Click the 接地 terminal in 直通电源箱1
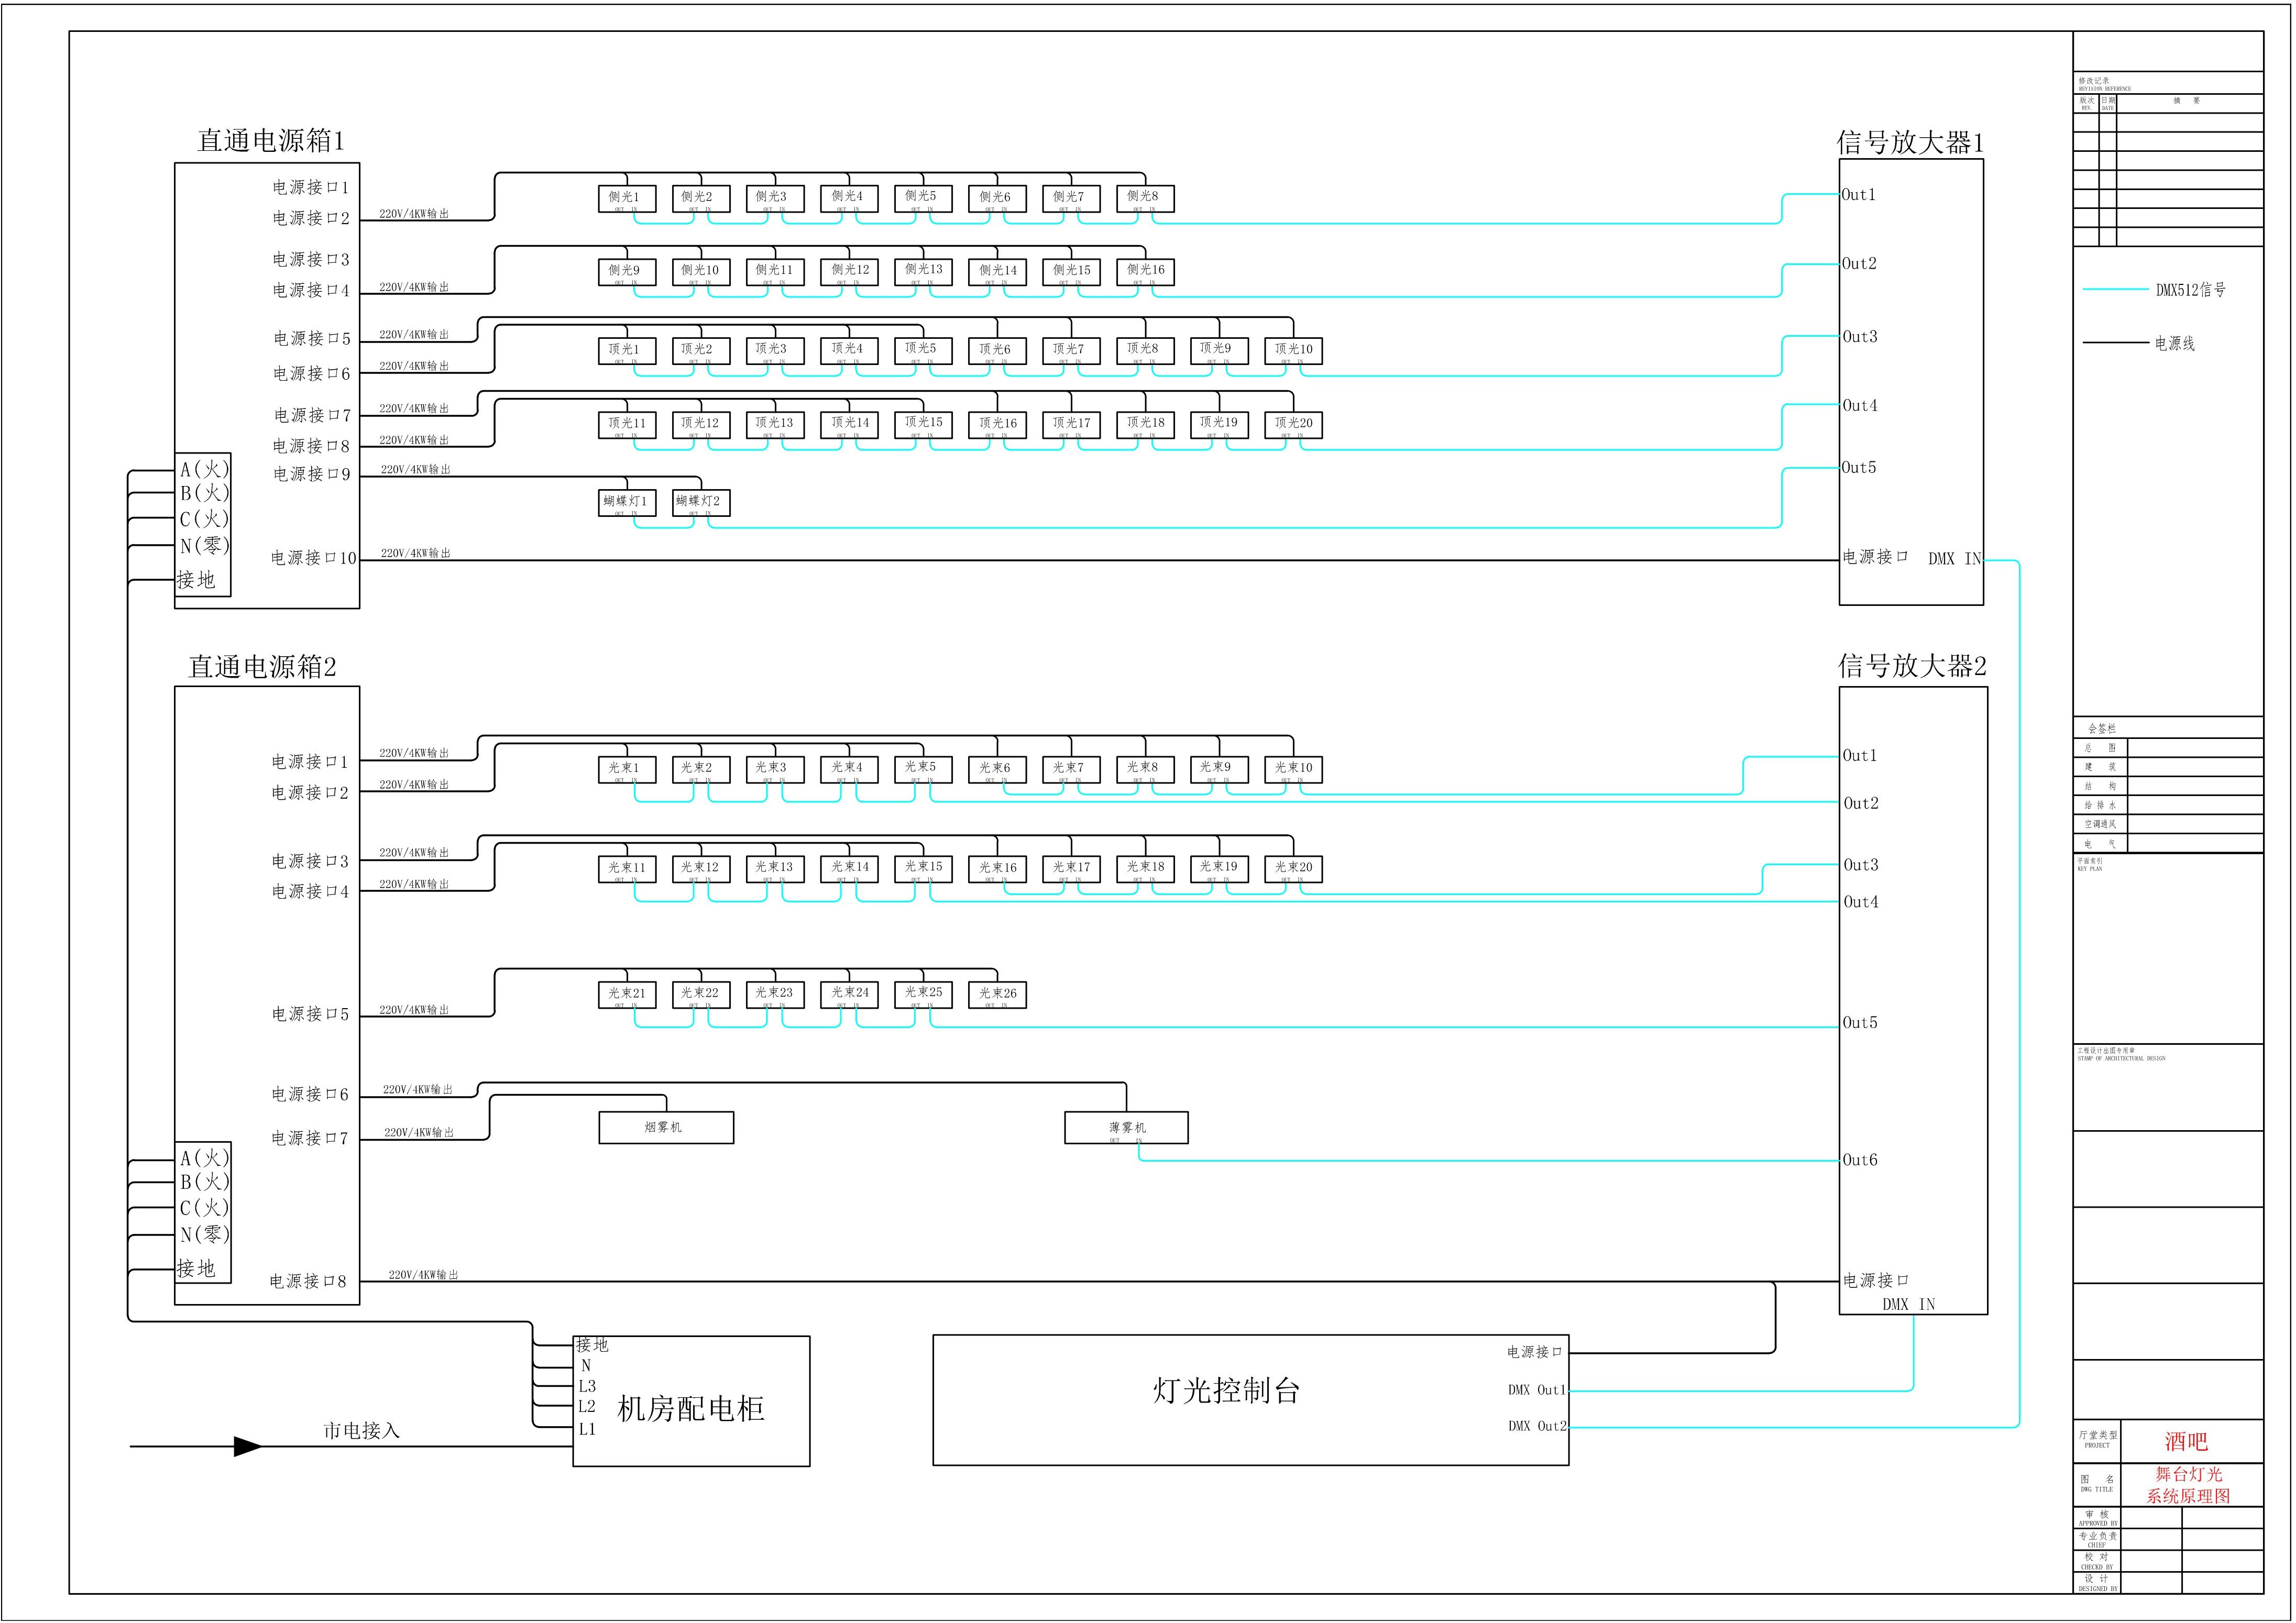The image size is (2296, 1623). 196,581
